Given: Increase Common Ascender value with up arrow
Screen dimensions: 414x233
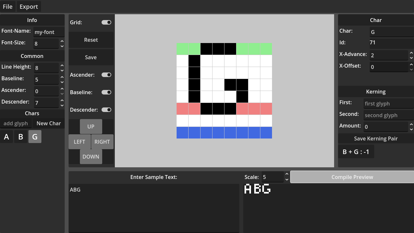Looking at the screenshot, I should click(x=62, y=89).
